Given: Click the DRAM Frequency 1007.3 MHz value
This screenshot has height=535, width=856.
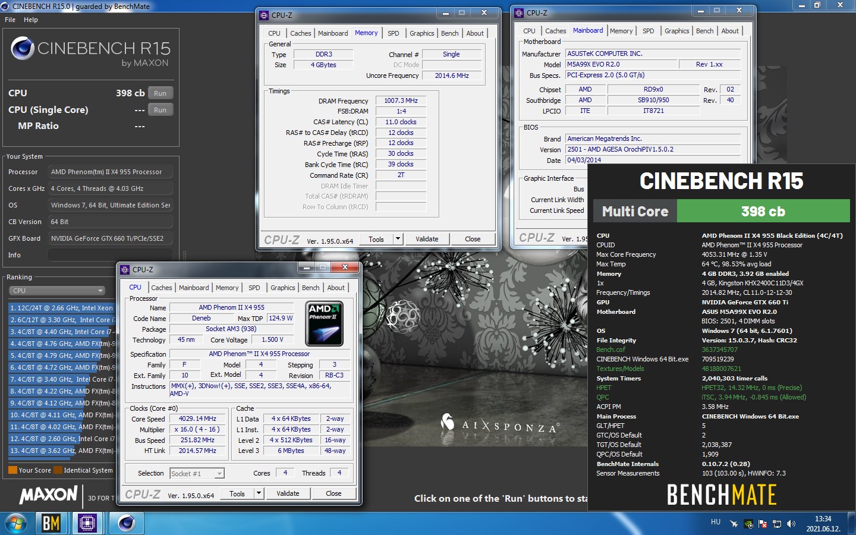Looking at the screenshot, I should 401,100.
